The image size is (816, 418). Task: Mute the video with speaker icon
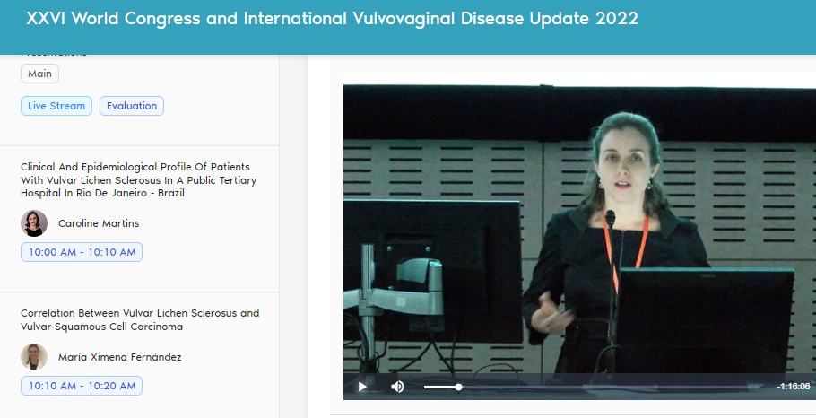(397, 387)
